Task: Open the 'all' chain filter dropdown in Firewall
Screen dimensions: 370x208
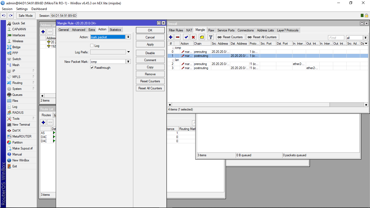Action: click(x=366, y=38)
